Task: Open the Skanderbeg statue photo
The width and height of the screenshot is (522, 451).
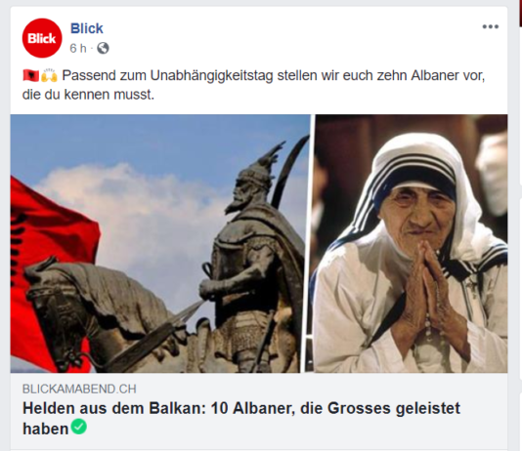Action: [x=160, y=244]
